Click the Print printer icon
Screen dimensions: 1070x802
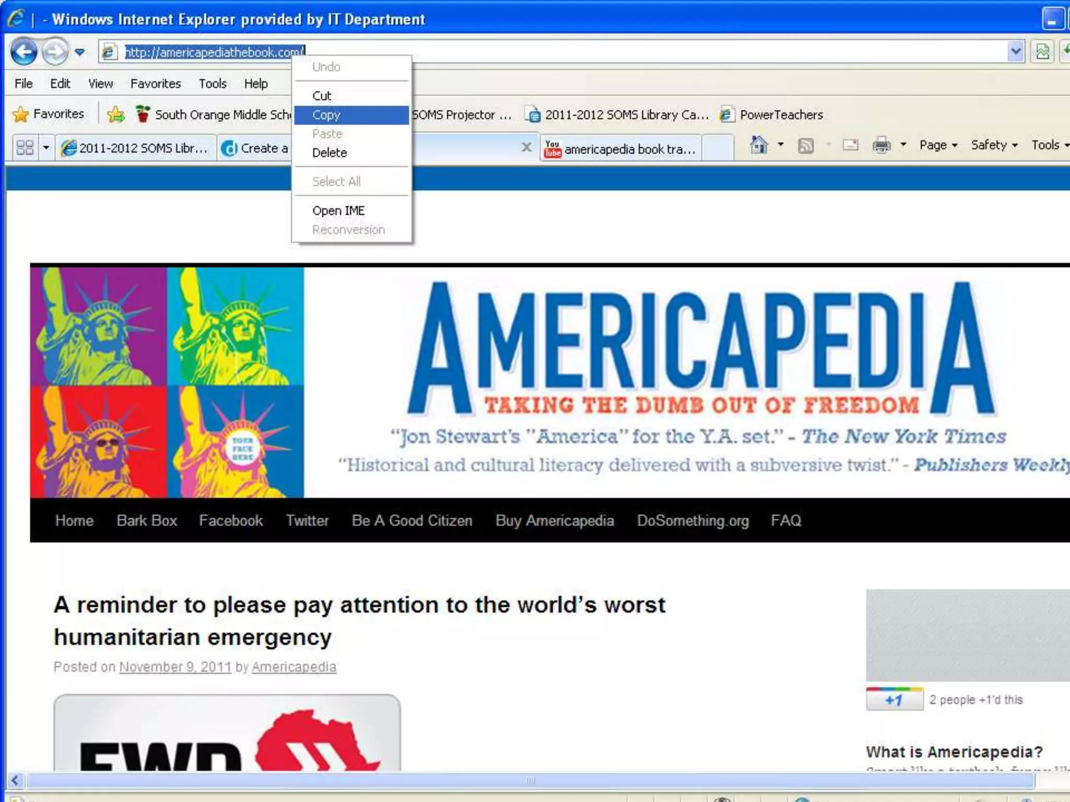tap(881, 145)
